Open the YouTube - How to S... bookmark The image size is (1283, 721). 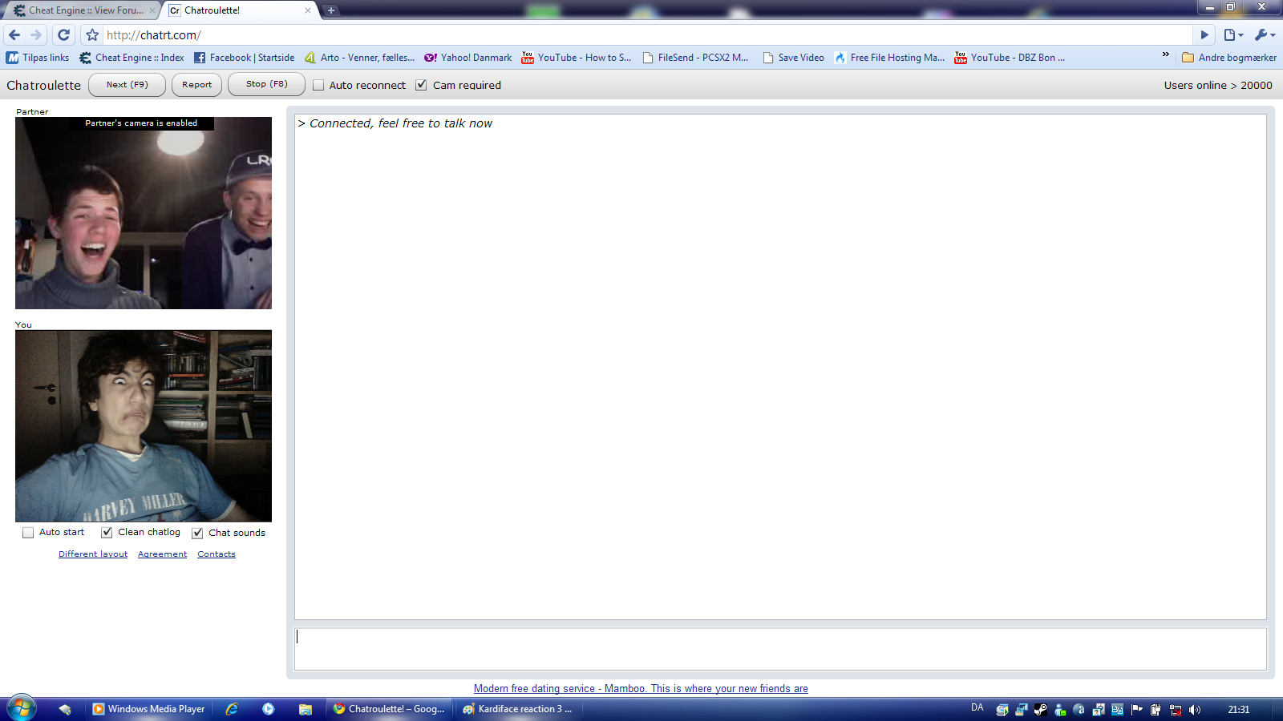point(577,58)
